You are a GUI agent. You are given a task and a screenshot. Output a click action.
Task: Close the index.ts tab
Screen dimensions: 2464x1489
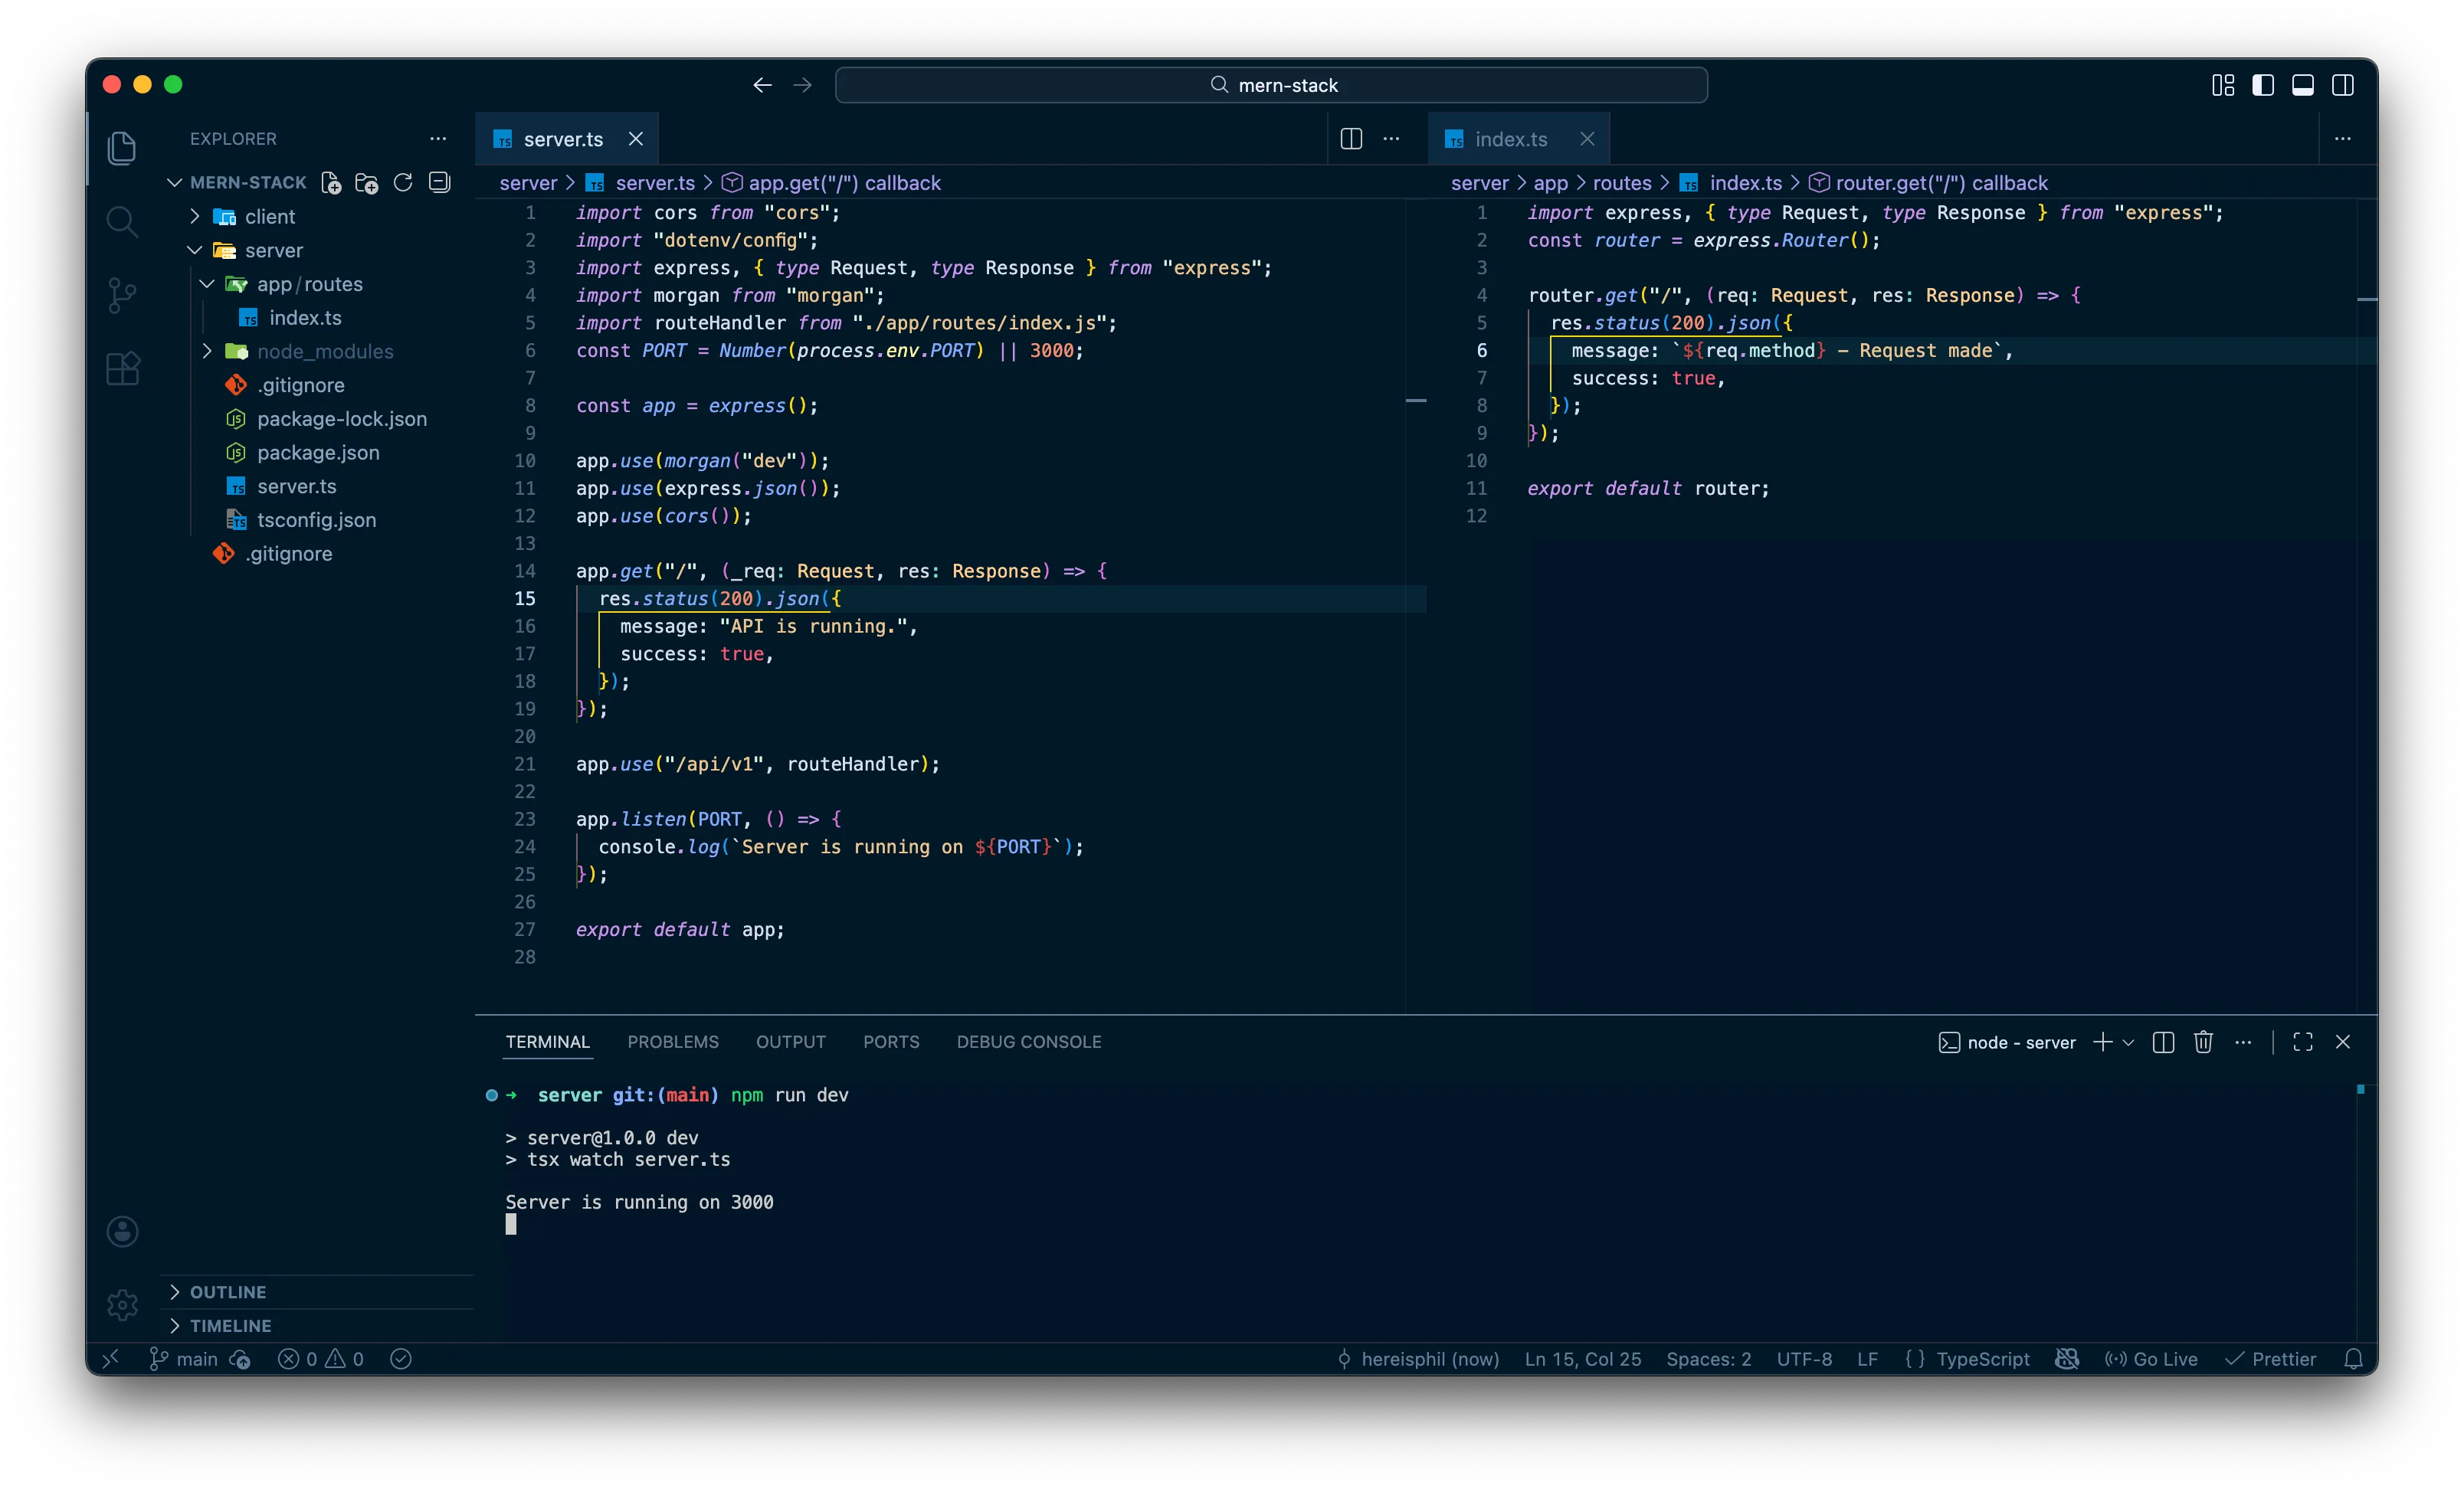(1587, 139)
